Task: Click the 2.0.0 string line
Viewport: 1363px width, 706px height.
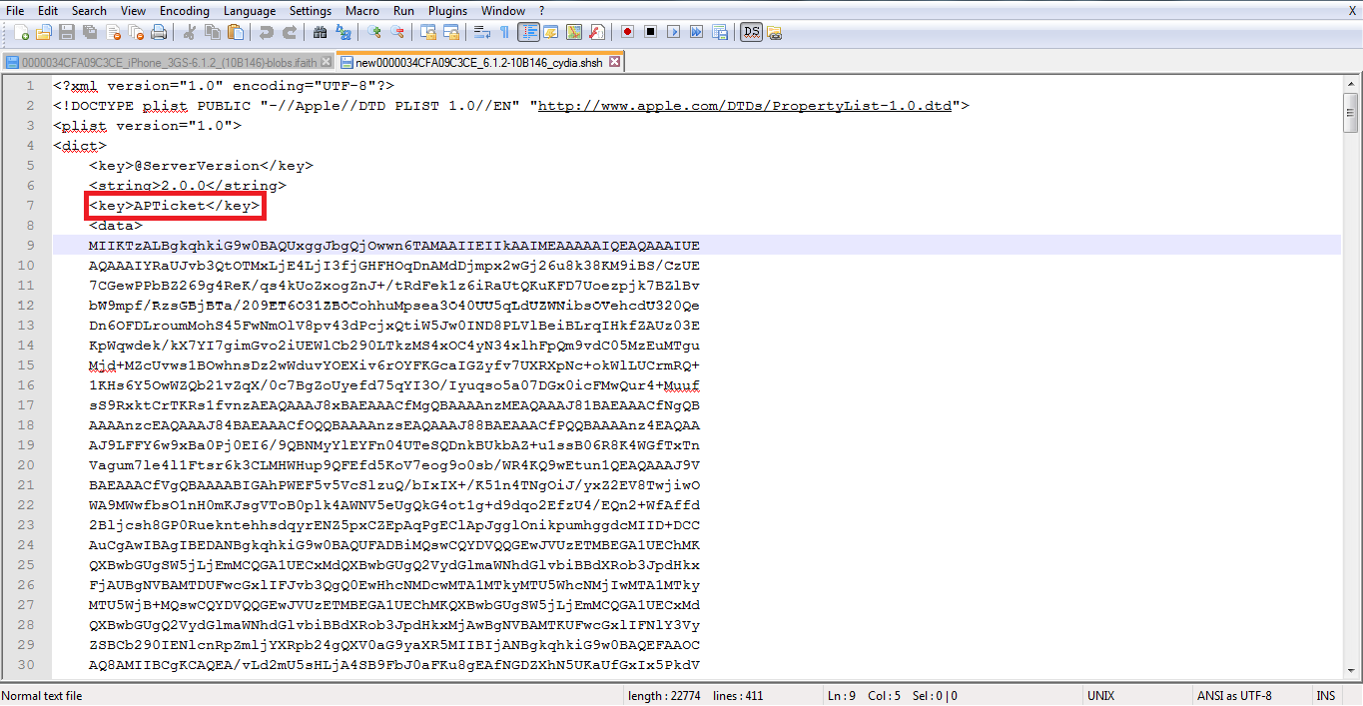Action: [188, 185]
